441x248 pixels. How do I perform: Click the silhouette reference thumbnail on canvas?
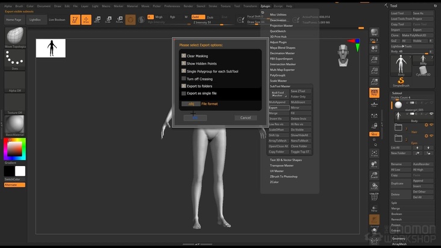(x=51, y=48)
